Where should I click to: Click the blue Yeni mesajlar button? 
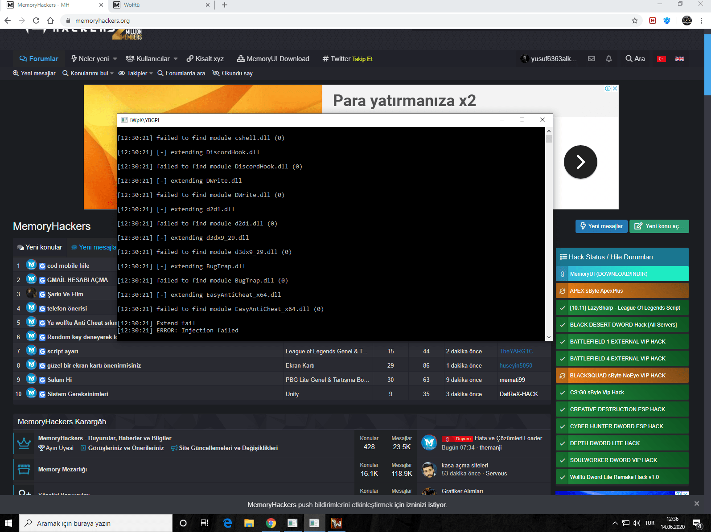tap(601, 226)
